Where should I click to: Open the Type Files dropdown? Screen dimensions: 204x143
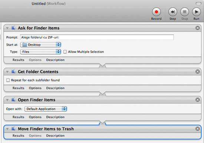click(40, 52)
